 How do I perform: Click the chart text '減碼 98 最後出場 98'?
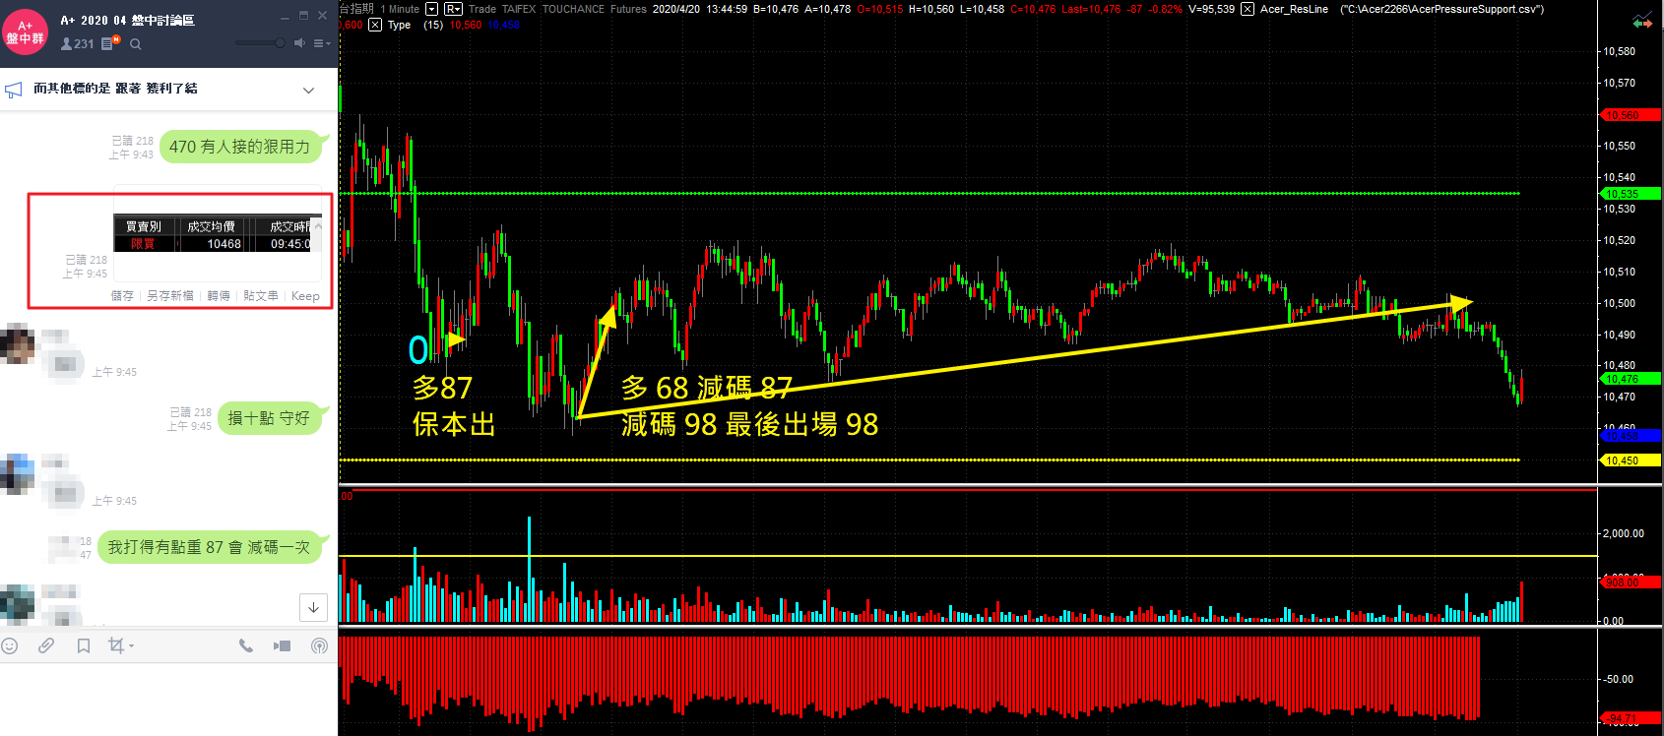click(750, 424)
